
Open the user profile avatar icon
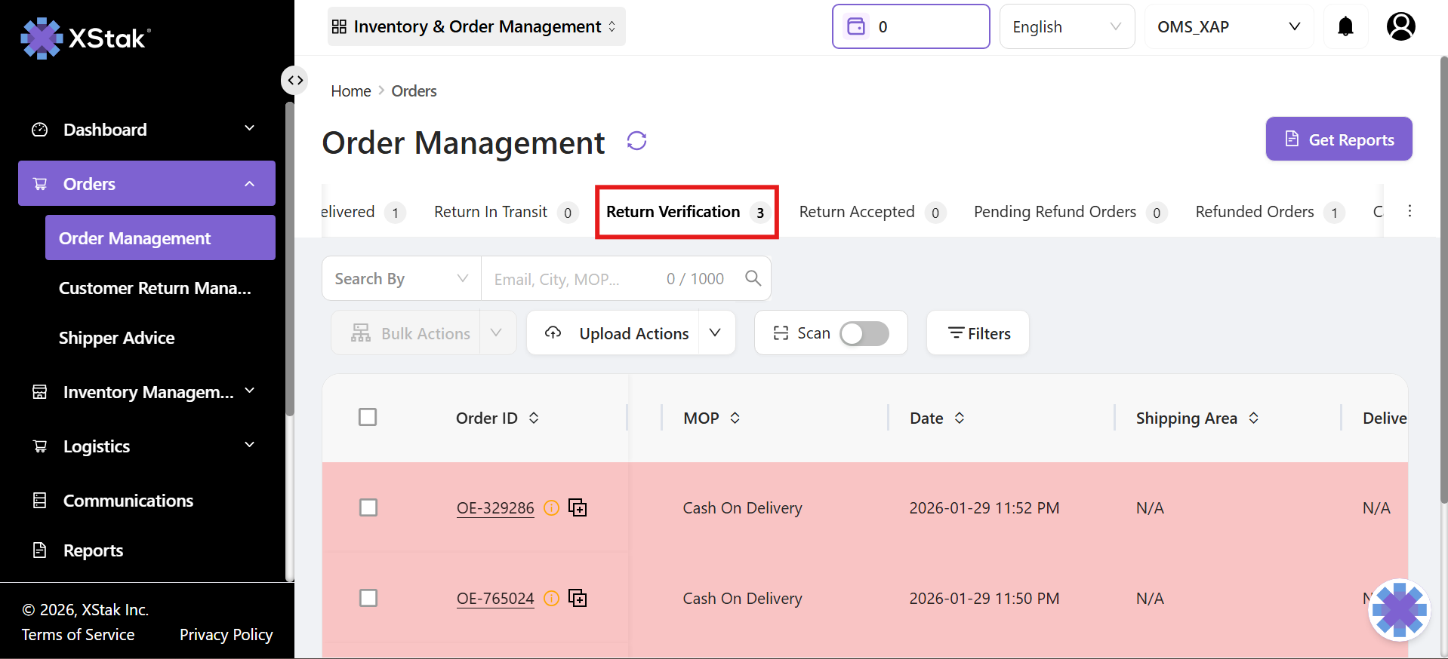click(1400, 27)
